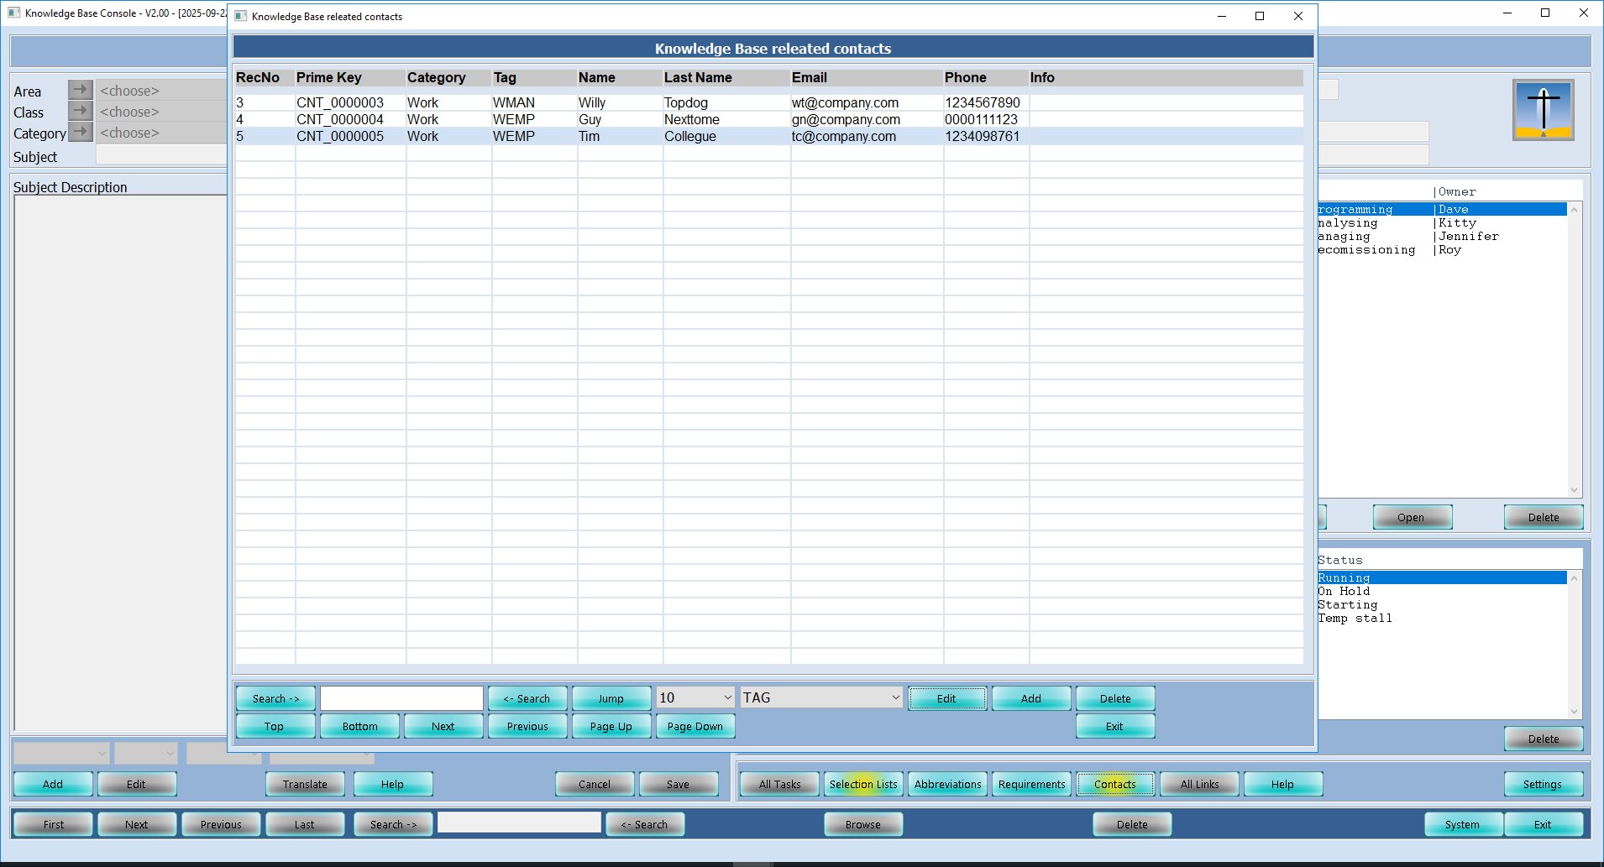Image resolution: width=1604 pixels, height=867 pixels.
Task: Click the Category arrow selector icon
Action: tap(80, 131)
